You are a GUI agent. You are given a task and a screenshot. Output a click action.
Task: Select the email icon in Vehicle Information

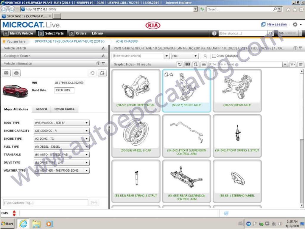(6, 73)
